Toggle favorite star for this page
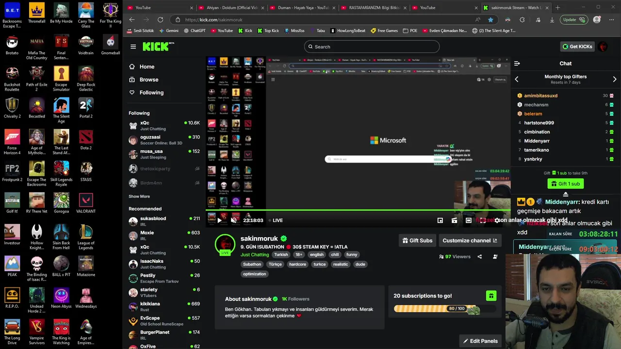The image size is (621, 349). (x=490, y=19)
